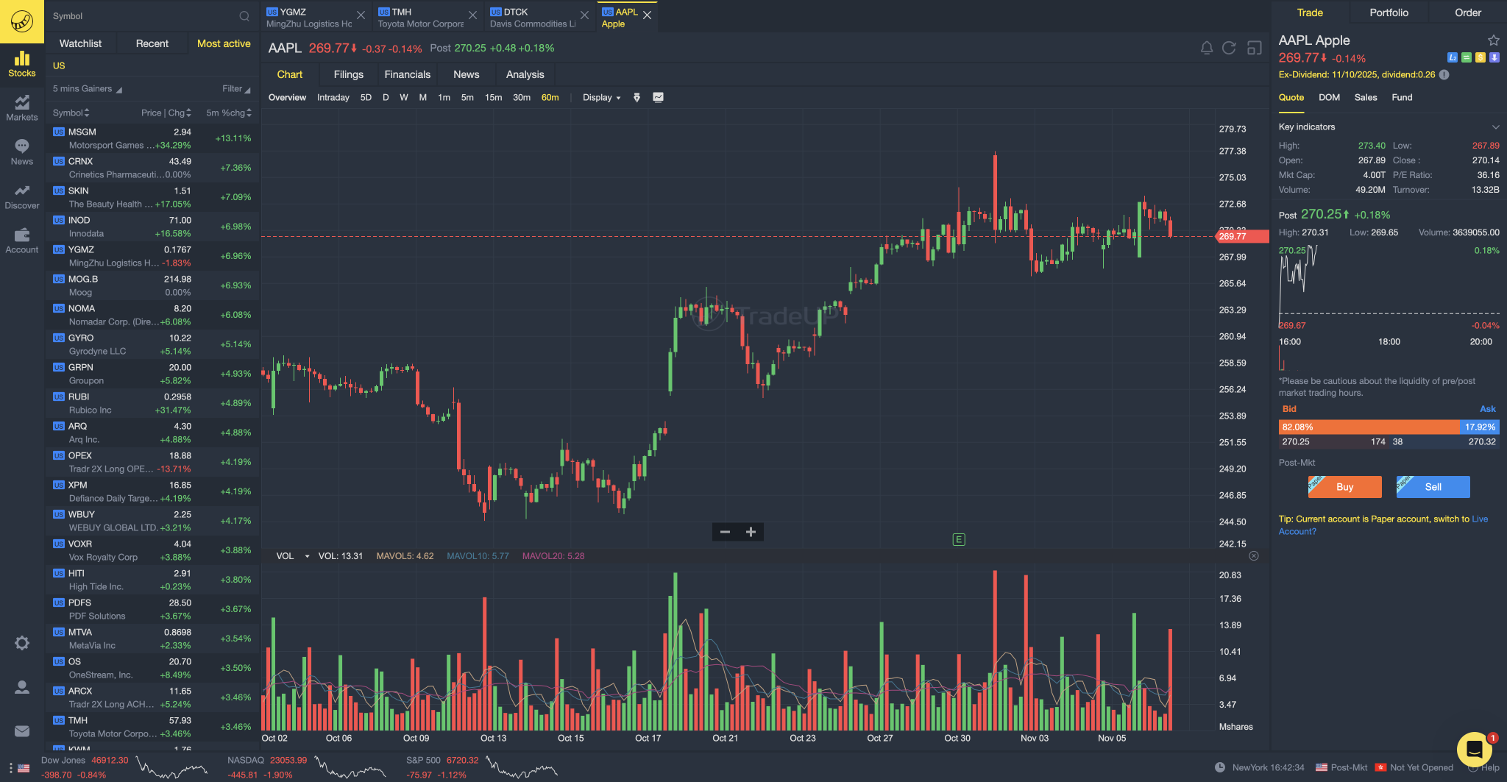Open the Markets section in the left sidebar
Screen dimensions: 1507x782
click(21, 107)
